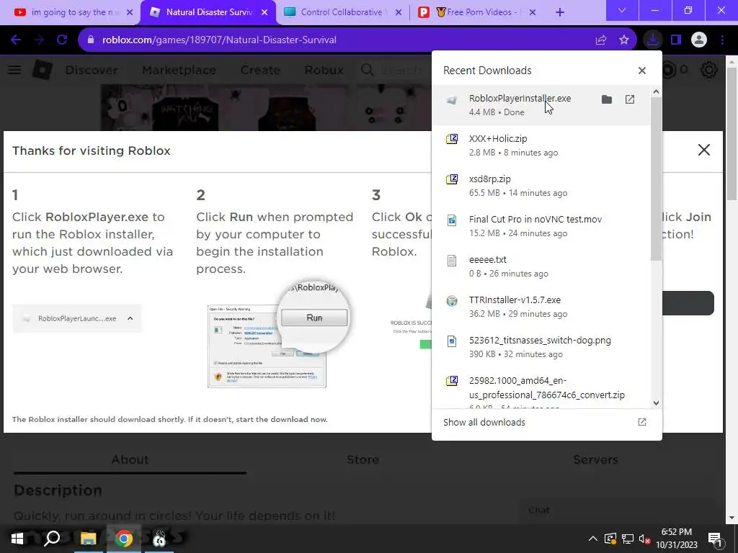Screen dimensions: 738x553
Task: Click the taskbar clock showing 6:52 PM
Action: 676,539
